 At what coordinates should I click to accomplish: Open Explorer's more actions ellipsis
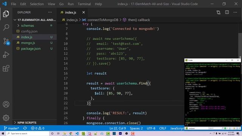pos(50,12)
